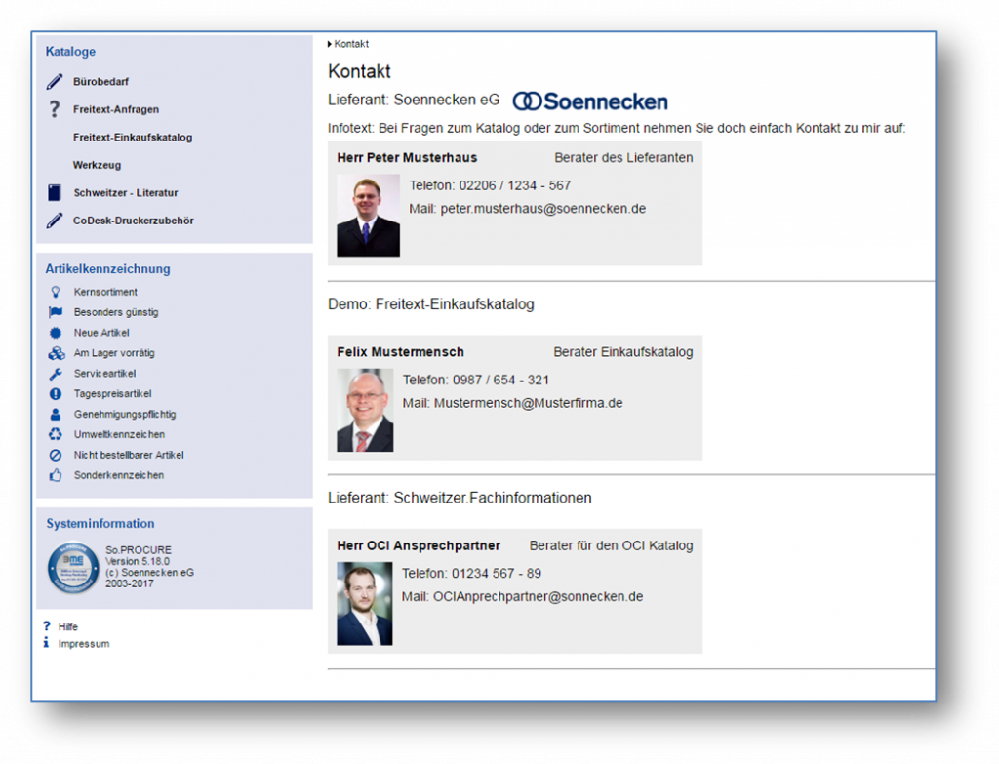
Task: Click the email Mustermensch@Musterfirma.de
Action: point(528,403)
